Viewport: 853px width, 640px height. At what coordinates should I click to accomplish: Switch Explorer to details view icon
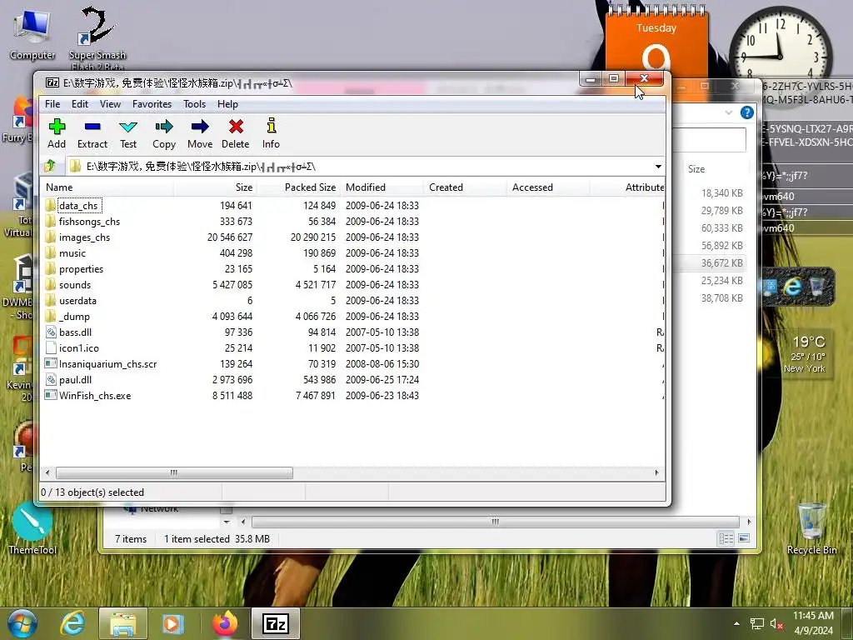tap(726, 539)
